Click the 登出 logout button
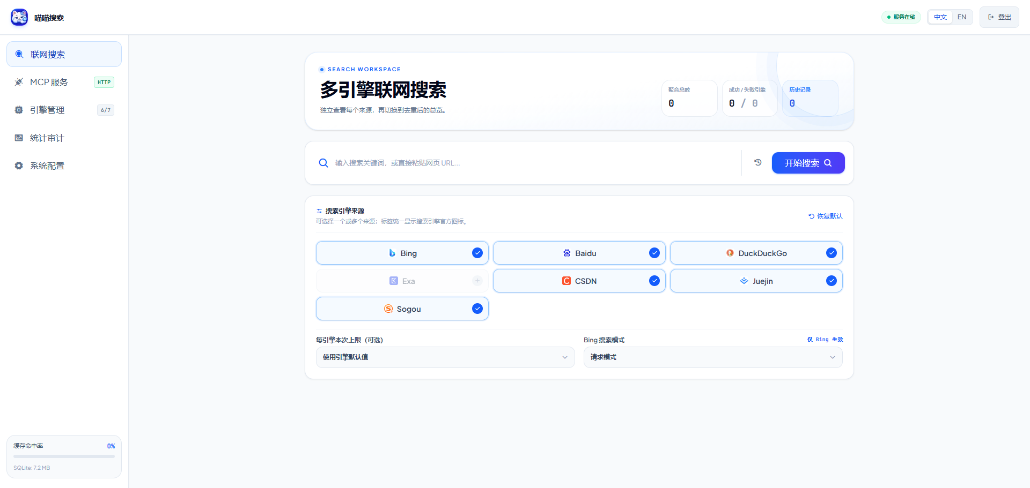Viewport: 1030px width, 488px height. point(999,17)
